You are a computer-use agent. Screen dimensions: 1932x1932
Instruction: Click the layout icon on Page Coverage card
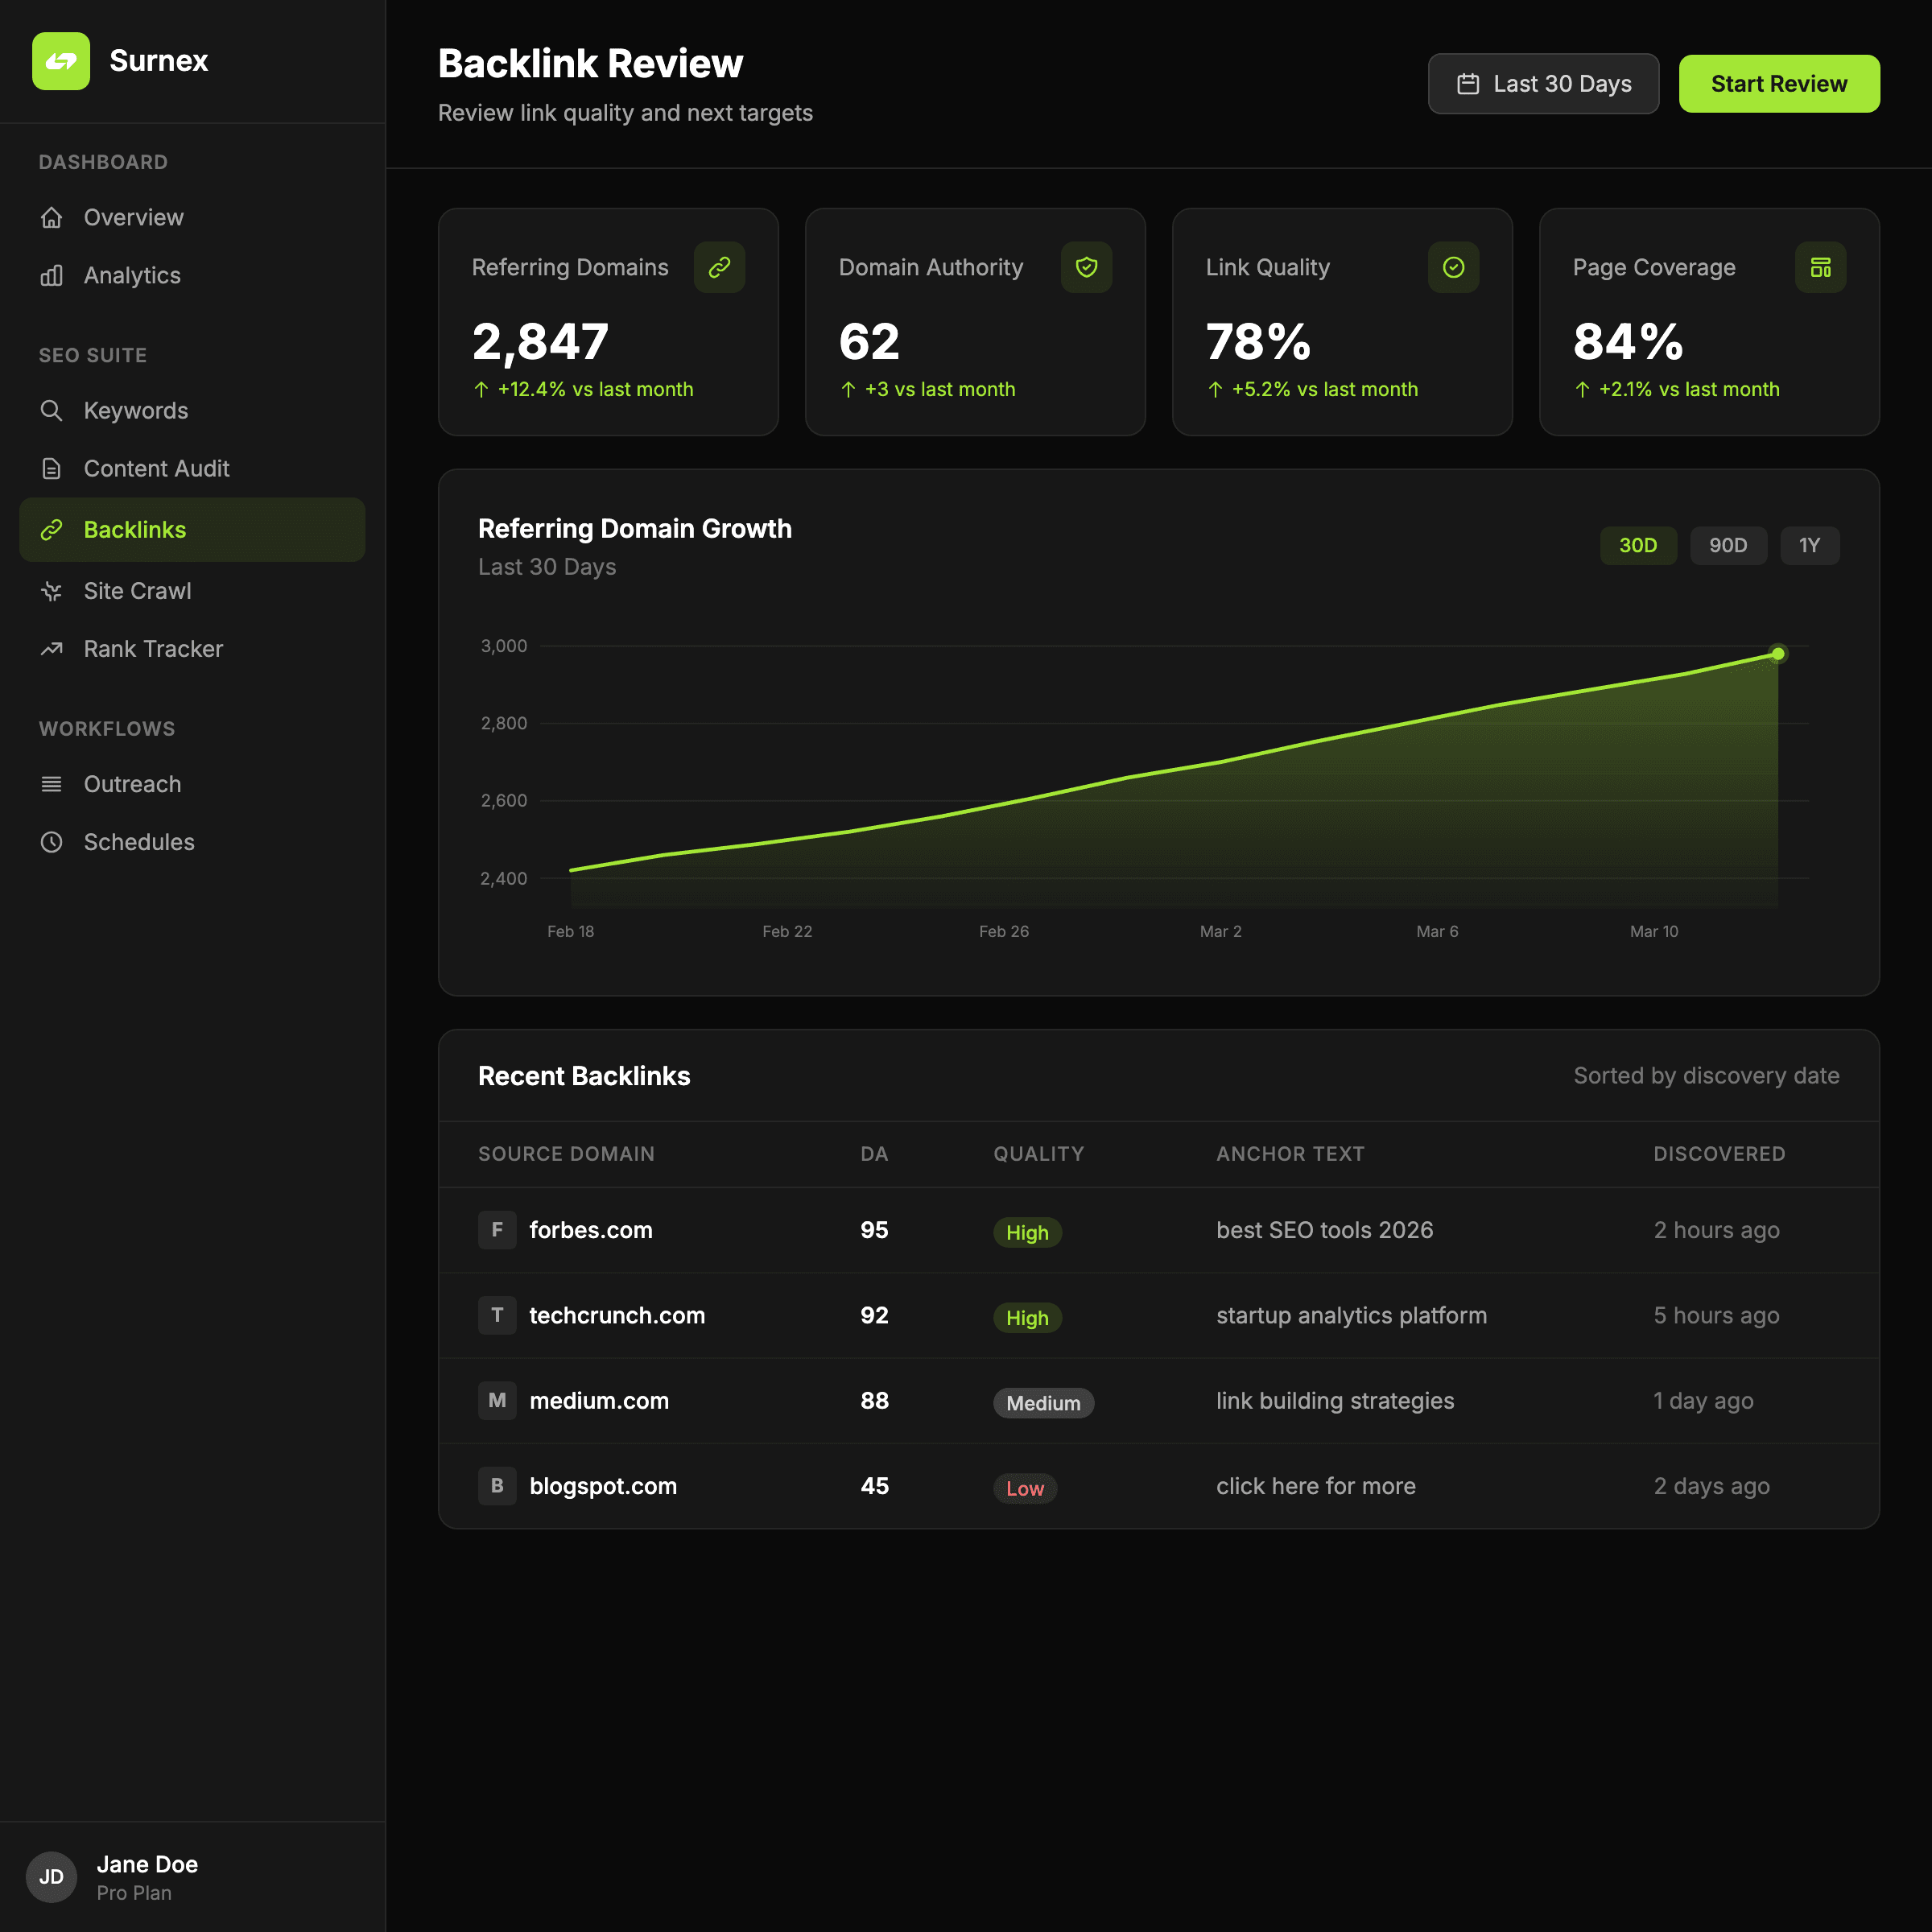(x=1820, y=267)
